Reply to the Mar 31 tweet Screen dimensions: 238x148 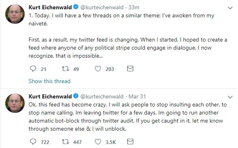[33, 142]
